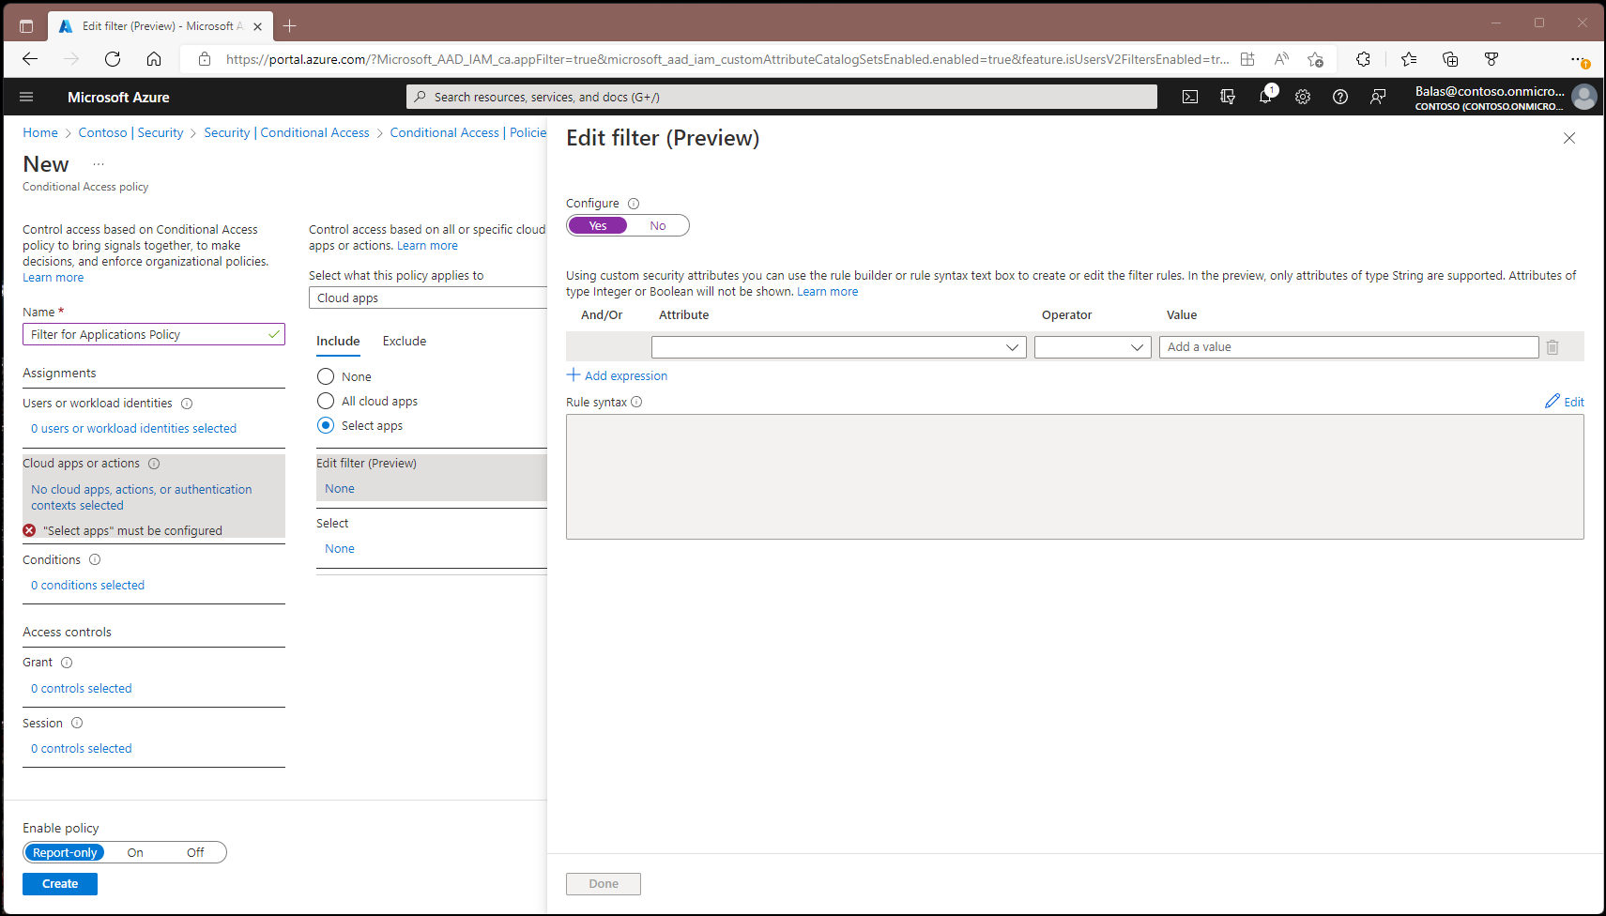Open the Operator dropdown in the expression row
This screenshot has height=916, width=1606.
pyautogui.click(x=1093, y=347)
